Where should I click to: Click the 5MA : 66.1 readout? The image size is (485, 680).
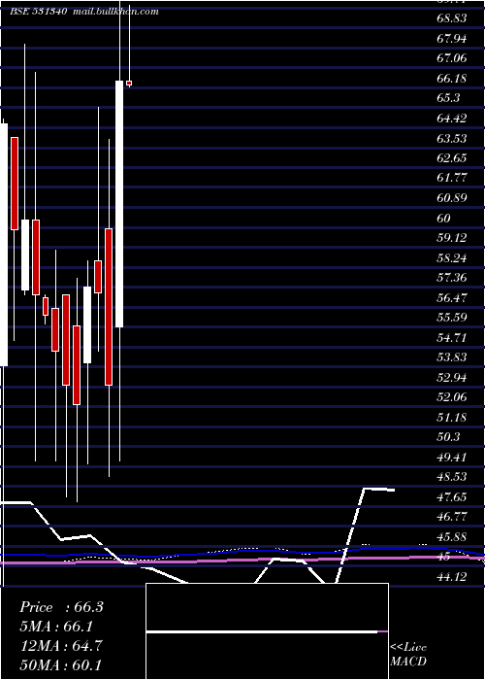56,627
